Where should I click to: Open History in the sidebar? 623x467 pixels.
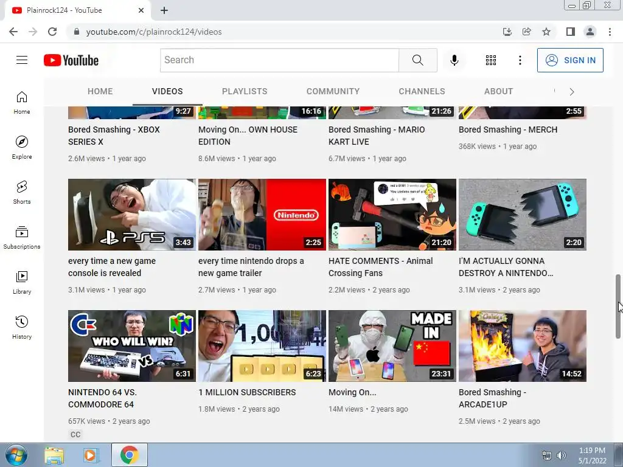click(x=22, y=327)
